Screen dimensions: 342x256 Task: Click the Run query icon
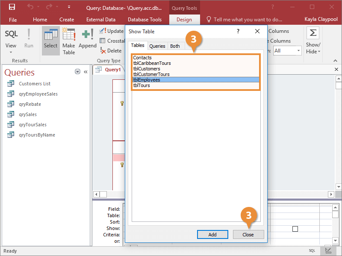[29, 34]
